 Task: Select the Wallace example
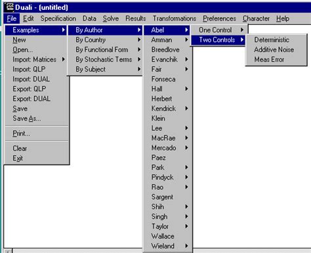pyautogui.click(x=168, y=236)
